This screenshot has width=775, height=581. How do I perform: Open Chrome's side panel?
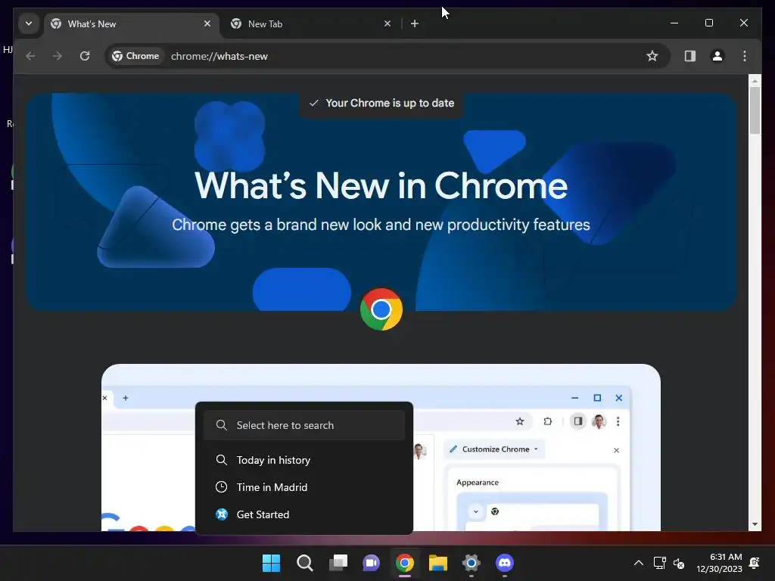tap(690, 56)
